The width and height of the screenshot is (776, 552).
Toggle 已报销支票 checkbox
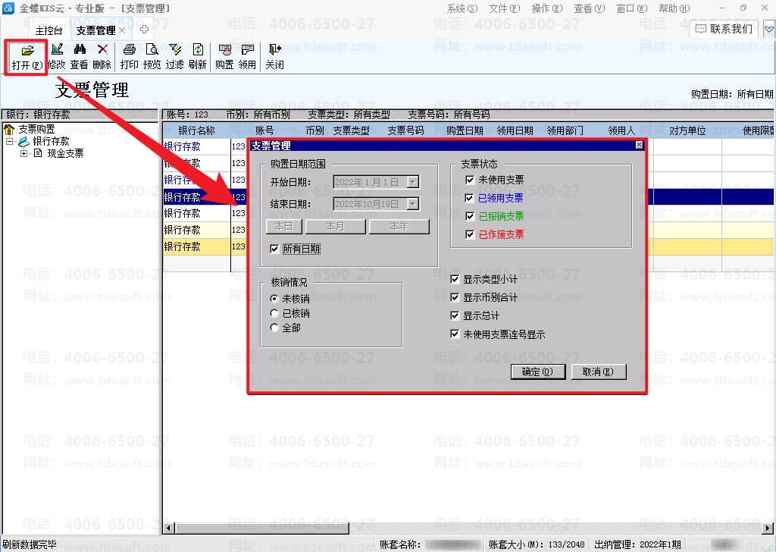470,216
